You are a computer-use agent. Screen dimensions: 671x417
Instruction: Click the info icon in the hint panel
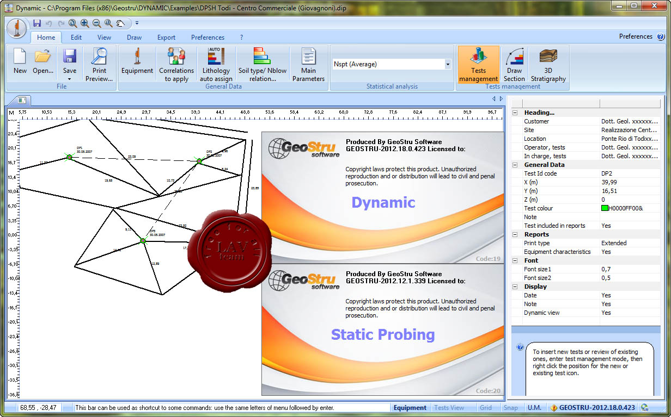[x=520, y=347]
